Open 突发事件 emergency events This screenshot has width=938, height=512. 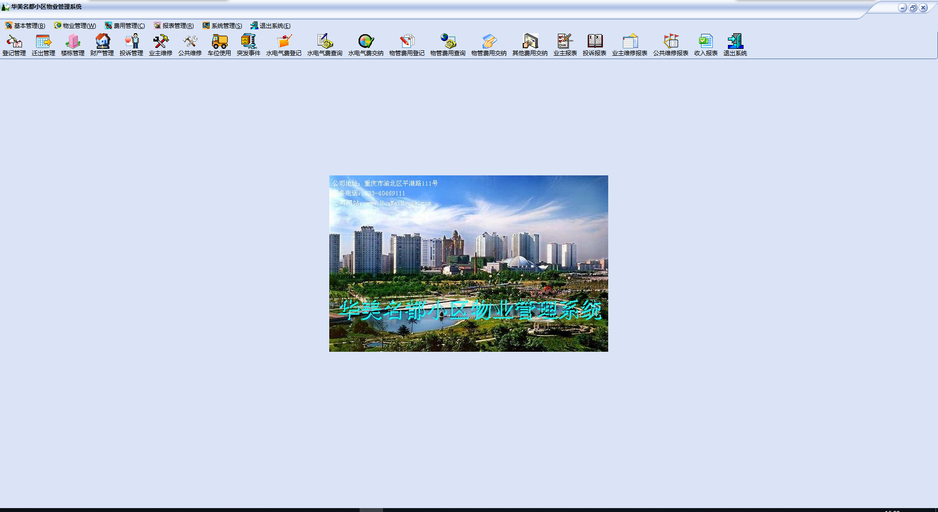click(x=249, y=45)
